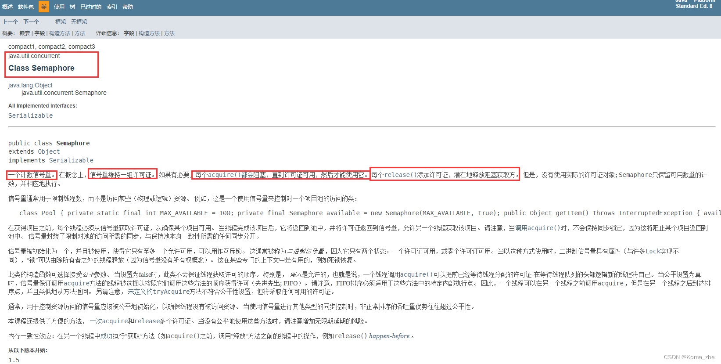
Task: Jump to 方法 in the 详细信息 row
Action: pos(169,33)
